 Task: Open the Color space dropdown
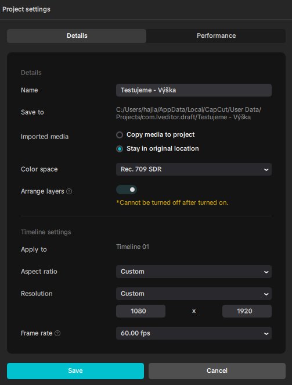tap(194, 169)
